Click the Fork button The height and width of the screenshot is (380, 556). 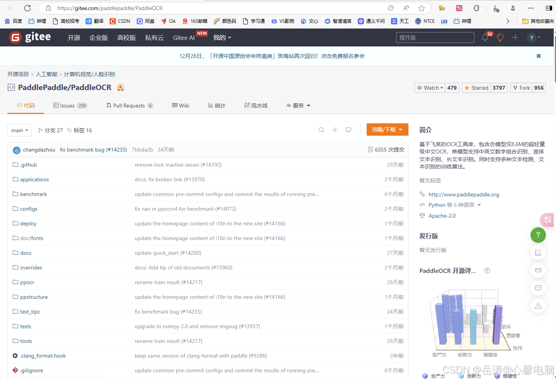521,88
